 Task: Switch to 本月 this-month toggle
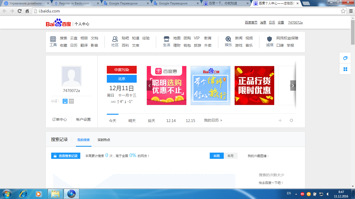[231, 156]
